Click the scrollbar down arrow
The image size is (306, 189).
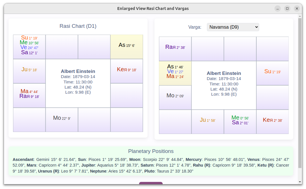[300, 182]
